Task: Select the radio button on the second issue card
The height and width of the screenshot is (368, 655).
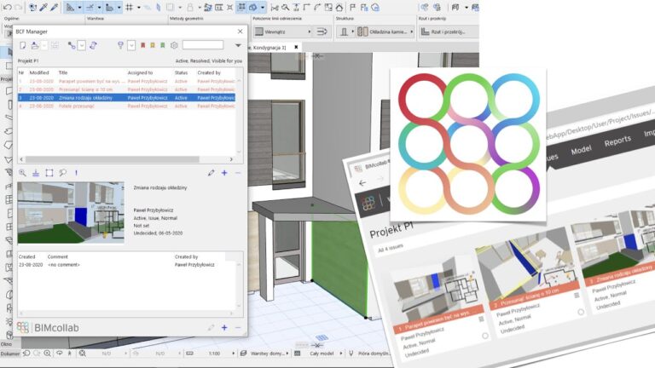Action: tap(581, 312)
